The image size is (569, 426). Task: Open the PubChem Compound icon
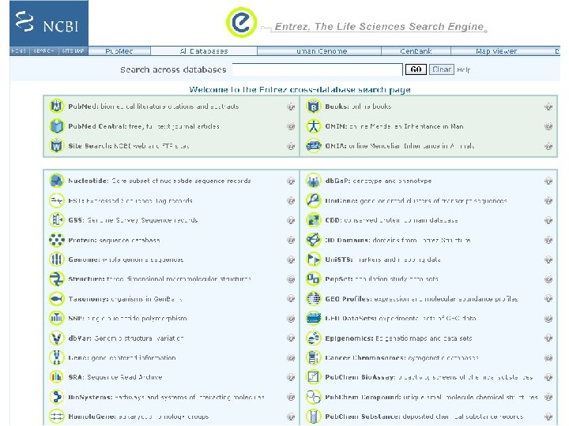(314, 397)
